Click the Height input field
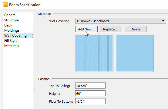 point(90,93)
